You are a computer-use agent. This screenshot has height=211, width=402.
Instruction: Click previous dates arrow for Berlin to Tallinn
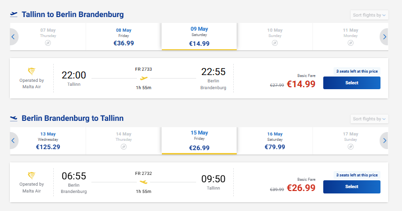[x=14, y=140]
